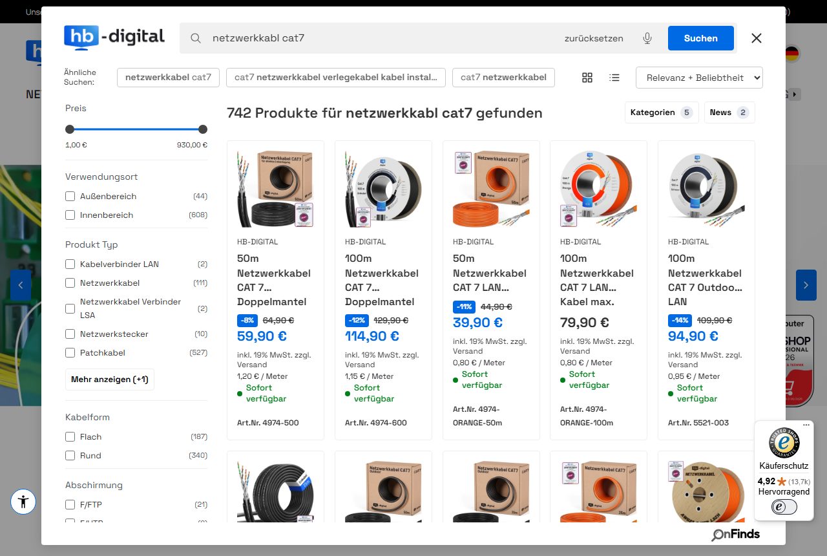Switch to grid view layout
This screenshot has height=556, width=827.
[587, 78]
